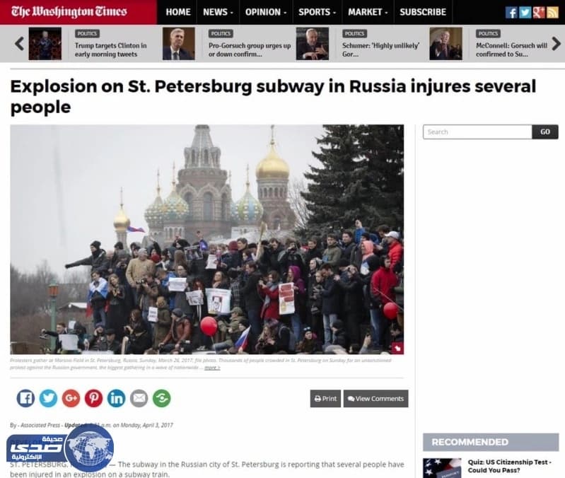Expand the Opinion dropdown menu
565x478 pixels.
coord(266,12)
